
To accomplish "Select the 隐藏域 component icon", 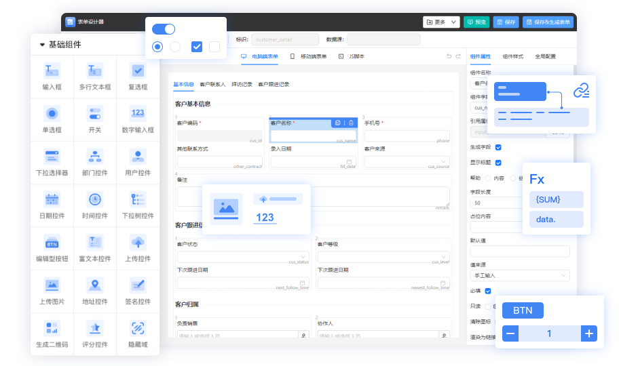I will click(138, 328).
